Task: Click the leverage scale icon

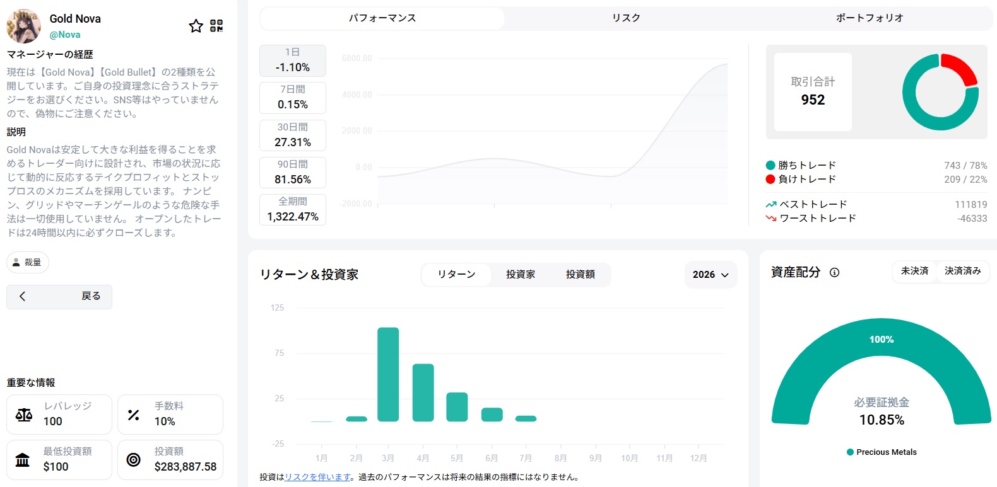Action: [x=24, y=415]
